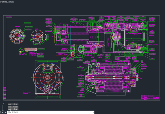
Task: Open the 二维线框 visual style menu
Action: pos(10,2)
